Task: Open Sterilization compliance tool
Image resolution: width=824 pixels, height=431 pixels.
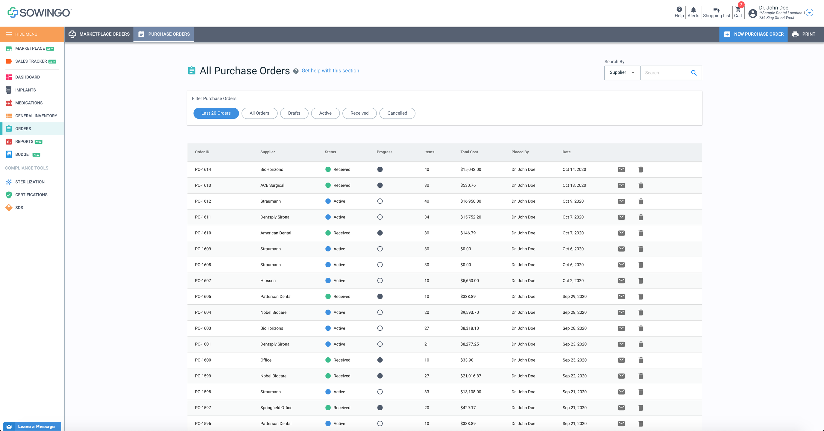Action: click(x=32, y=182)
